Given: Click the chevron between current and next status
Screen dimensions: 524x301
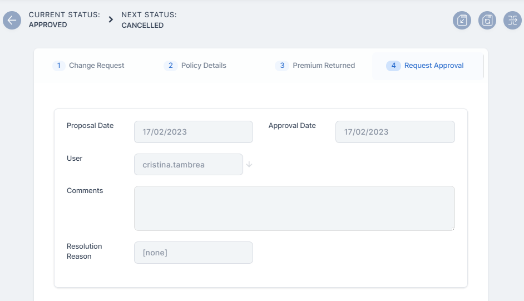Looking at the screenshot, I should [x=111, y=20].
